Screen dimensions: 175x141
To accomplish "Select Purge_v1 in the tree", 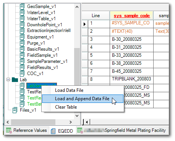I will [36, 43].
